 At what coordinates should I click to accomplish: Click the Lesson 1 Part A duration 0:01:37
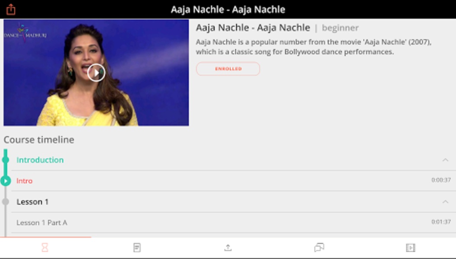tap(441, 222)
